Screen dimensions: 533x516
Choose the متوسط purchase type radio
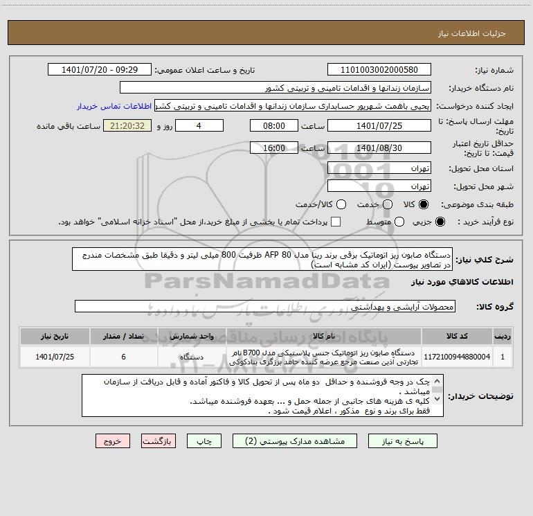pyautogui.click(x=399, y=222)
